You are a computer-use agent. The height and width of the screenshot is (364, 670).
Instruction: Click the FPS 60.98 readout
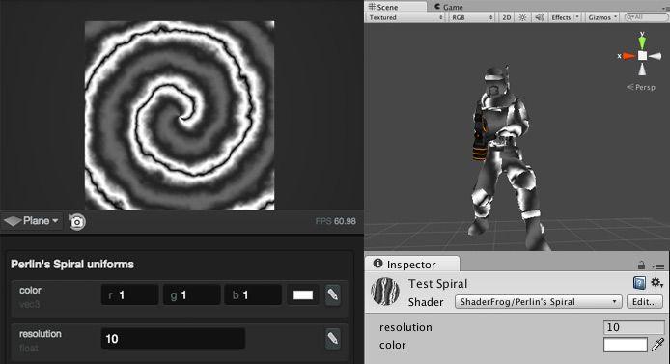[x=335, y=221]
